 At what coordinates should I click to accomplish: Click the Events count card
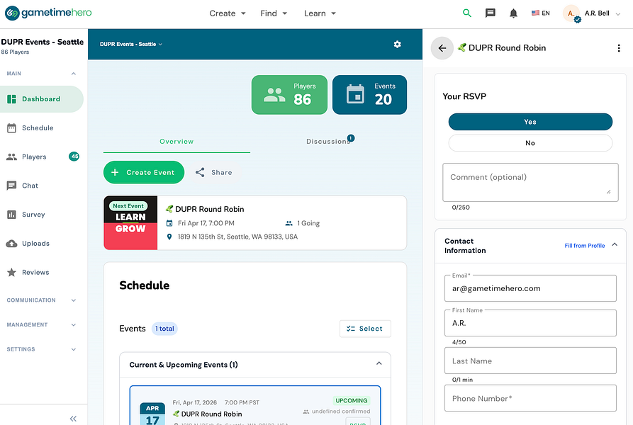[369, 95]
